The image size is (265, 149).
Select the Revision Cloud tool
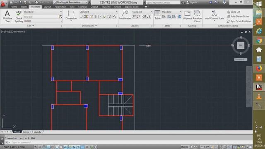click(x=197, y=16)
